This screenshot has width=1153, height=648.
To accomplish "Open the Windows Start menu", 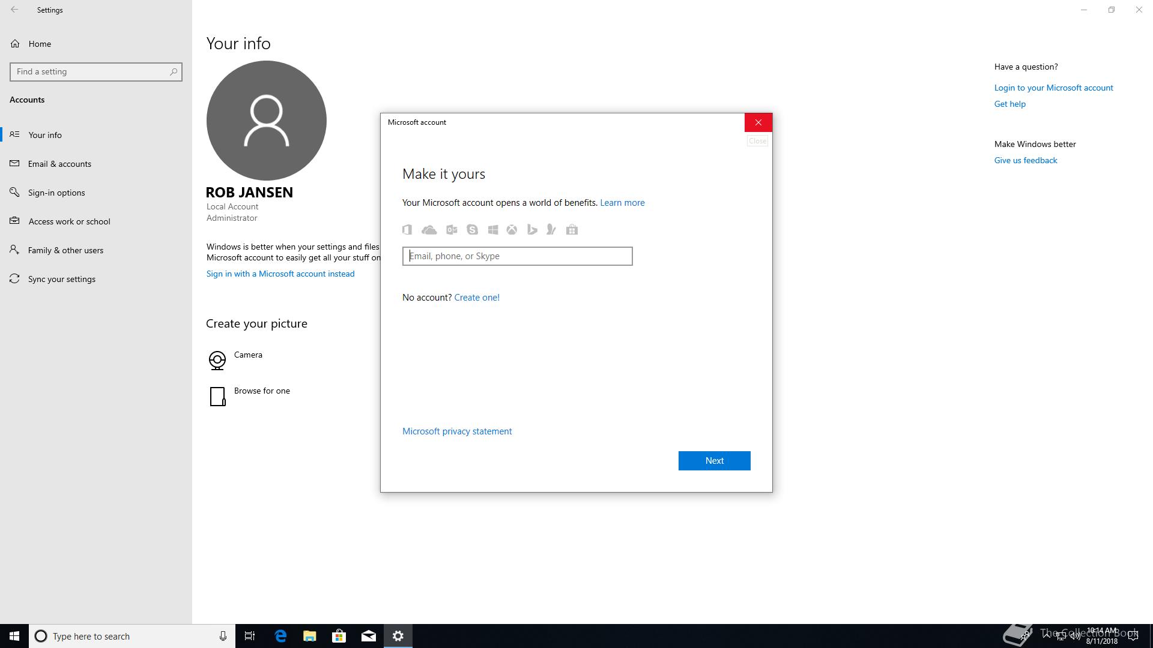I will tap(14, 636).
